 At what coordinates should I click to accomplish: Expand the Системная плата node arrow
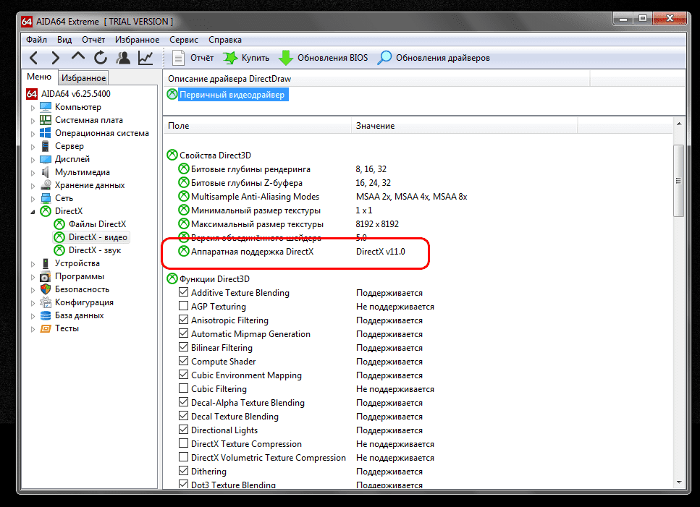click(33, 120)
